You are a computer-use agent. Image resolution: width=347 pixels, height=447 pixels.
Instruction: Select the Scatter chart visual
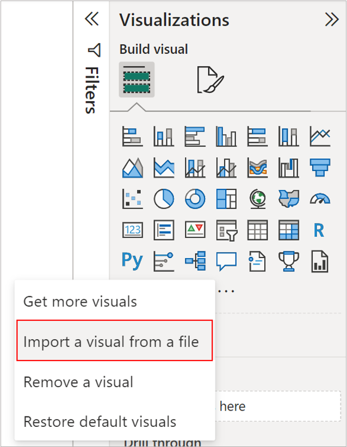(x=132, y=199)
